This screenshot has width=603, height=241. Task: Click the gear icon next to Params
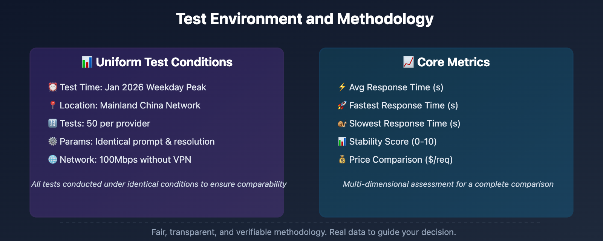tap(53, 142)
